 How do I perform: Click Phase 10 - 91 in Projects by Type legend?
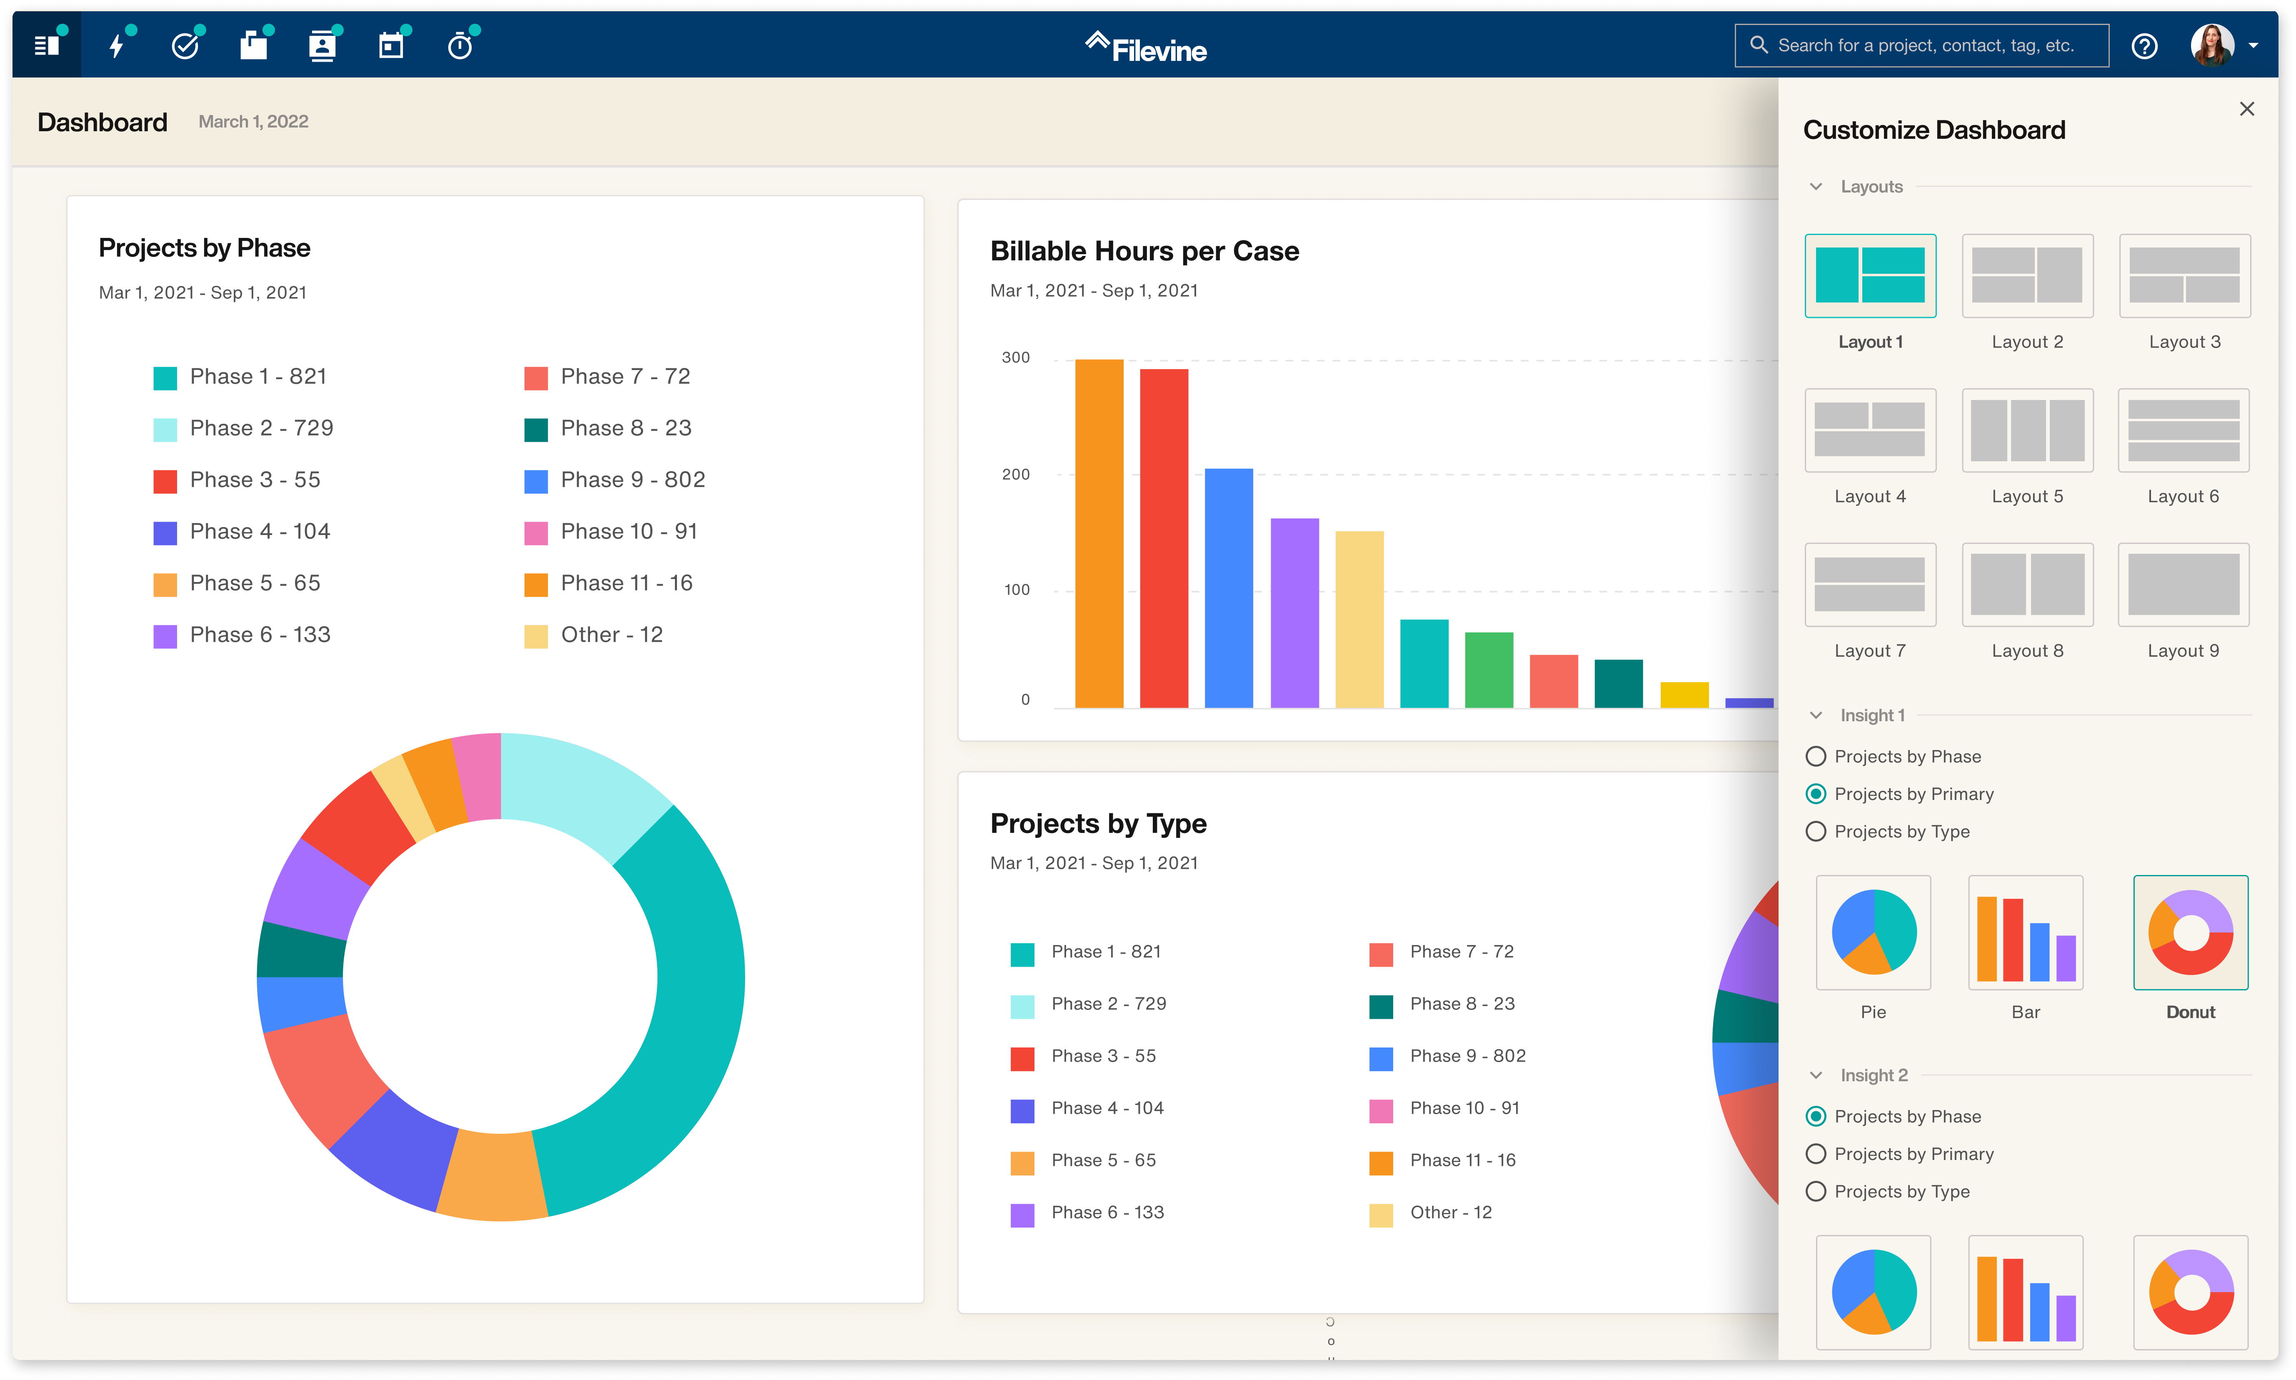1464,1107
